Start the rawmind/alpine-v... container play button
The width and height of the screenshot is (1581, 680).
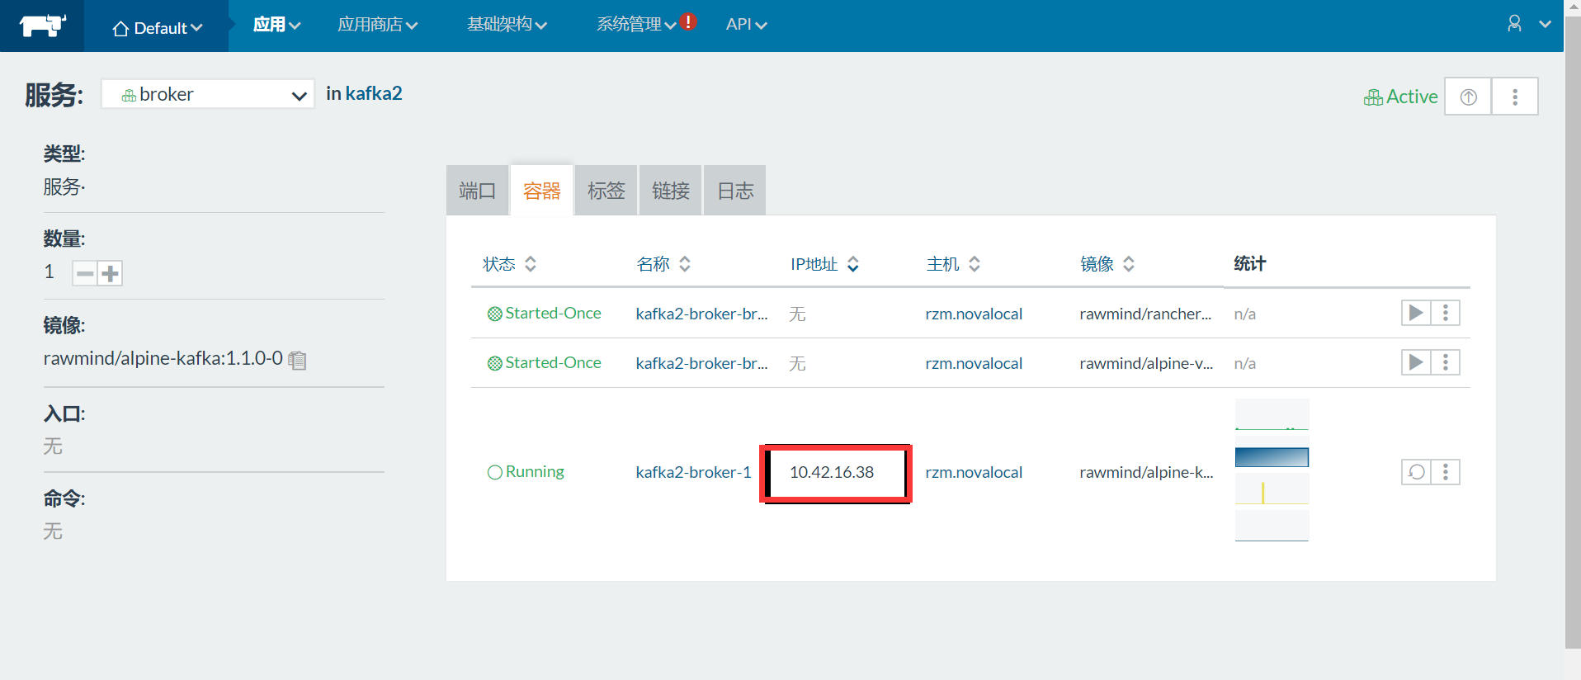[1416, 362]
